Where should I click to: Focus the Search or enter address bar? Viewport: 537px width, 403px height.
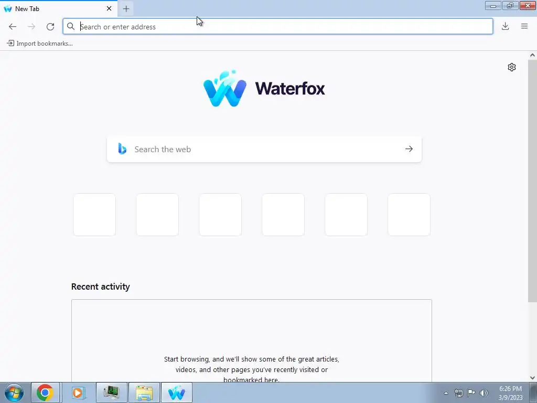click(278, 26)
